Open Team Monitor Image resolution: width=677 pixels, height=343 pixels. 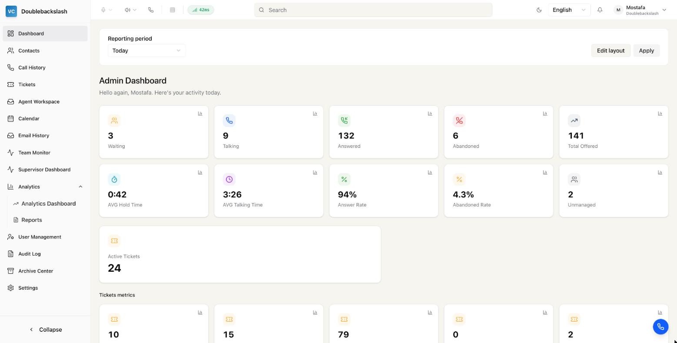click(x=45, y=153)
